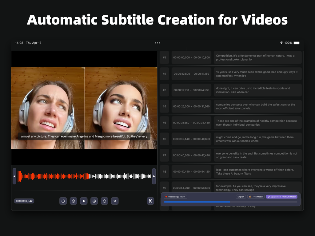Select subtitle segment #5
The height and width of the screenshot is (236, 315).
[x=164, y=122]
